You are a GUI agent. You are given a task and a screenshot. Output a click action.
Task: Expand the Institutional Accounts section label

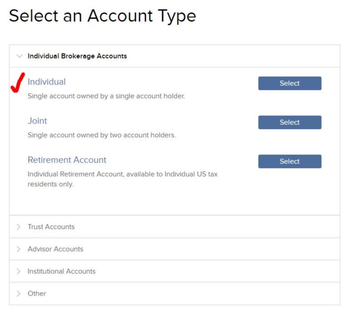click(61, 271)
